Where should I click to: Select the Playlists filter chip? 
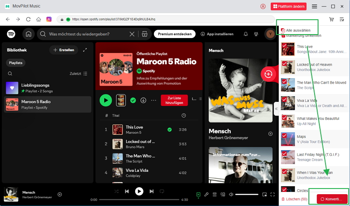click(x=16, y=63)
